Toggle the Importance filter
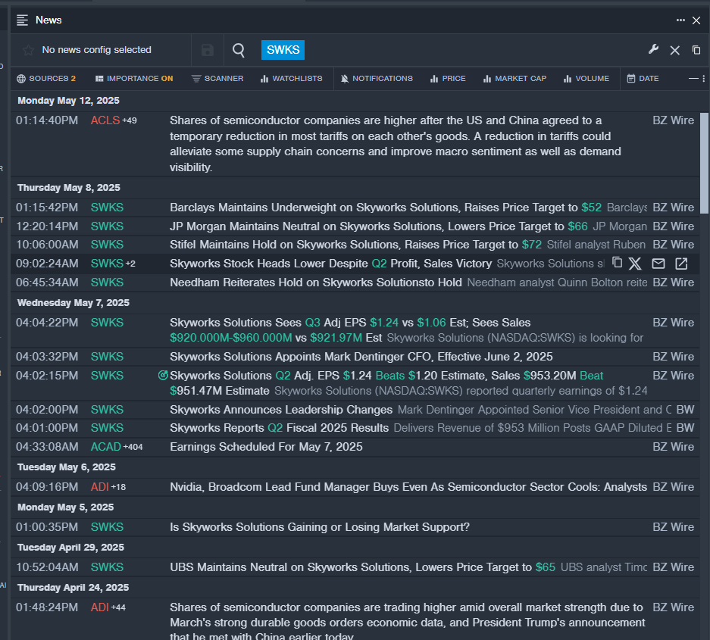Screen dimensions: 710x640 point(134,78)
